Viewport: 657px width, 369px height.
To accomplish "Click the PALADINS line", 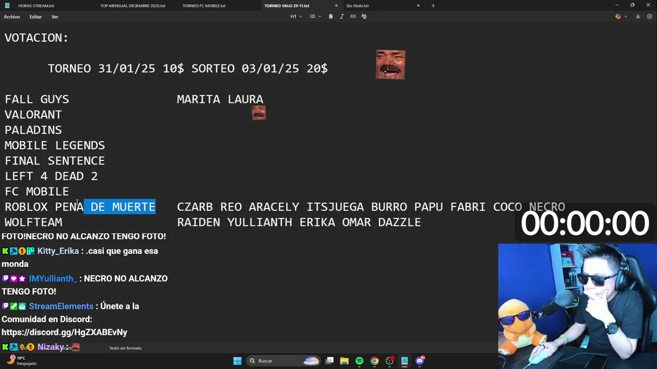I will click(x=33, y=130).
